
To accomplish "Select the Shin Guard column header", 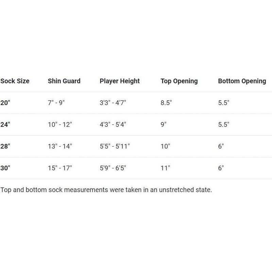I will click(64, 81).
